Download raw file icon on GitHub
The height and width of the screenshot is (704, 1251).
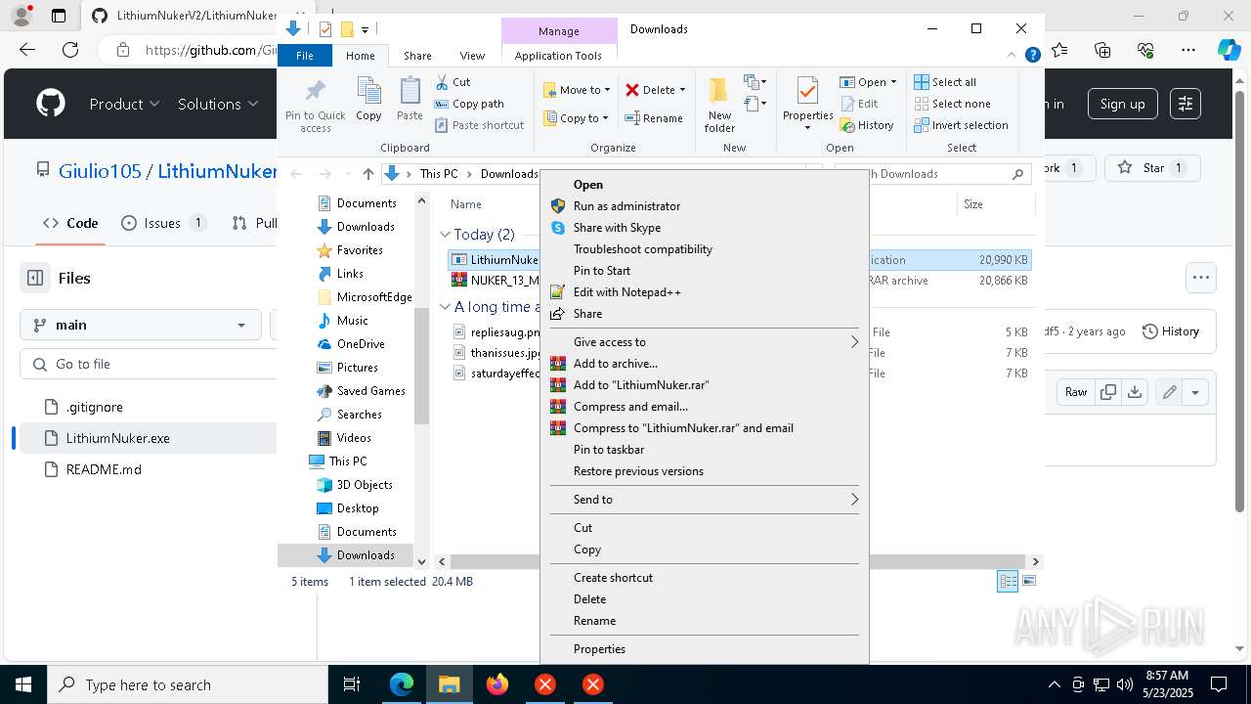pyautogui.click(x=1134, y=392)
